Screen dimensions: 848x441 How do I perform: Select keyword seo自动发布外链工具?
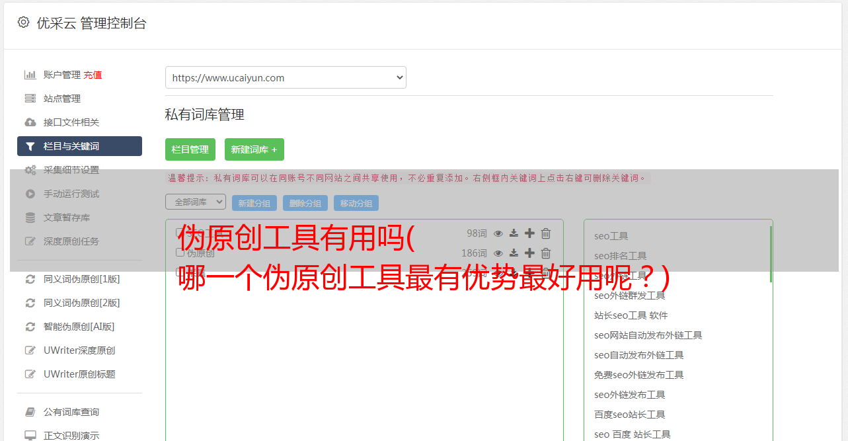[x=639, y=355]
